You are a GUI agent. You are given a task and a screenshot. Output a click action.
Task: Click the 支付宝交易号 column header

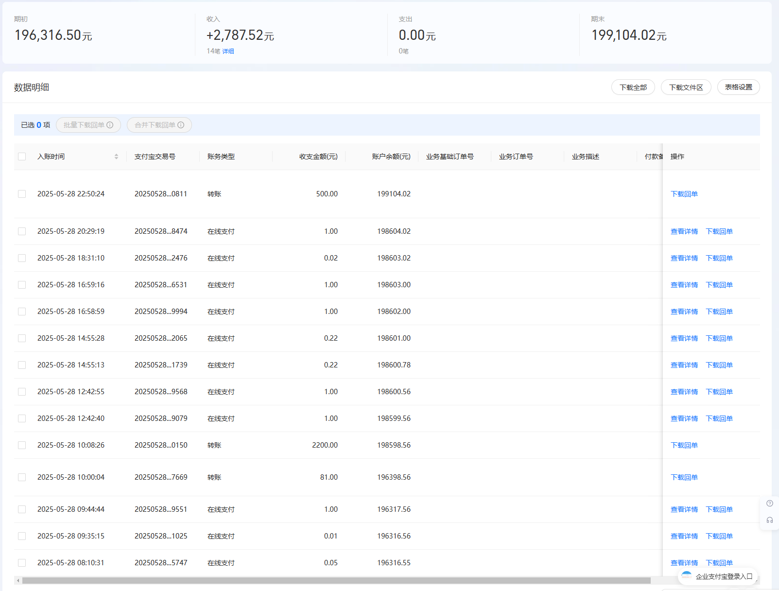pos(155,156)
